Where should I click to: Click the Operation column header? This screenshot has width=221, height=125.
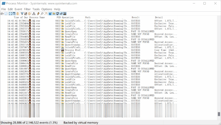click(68, 17)
